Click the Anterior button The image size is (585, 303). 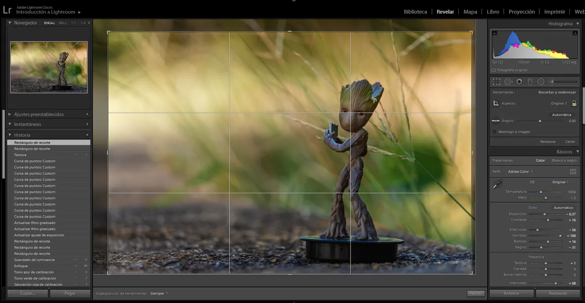click(x=512, y=293)
